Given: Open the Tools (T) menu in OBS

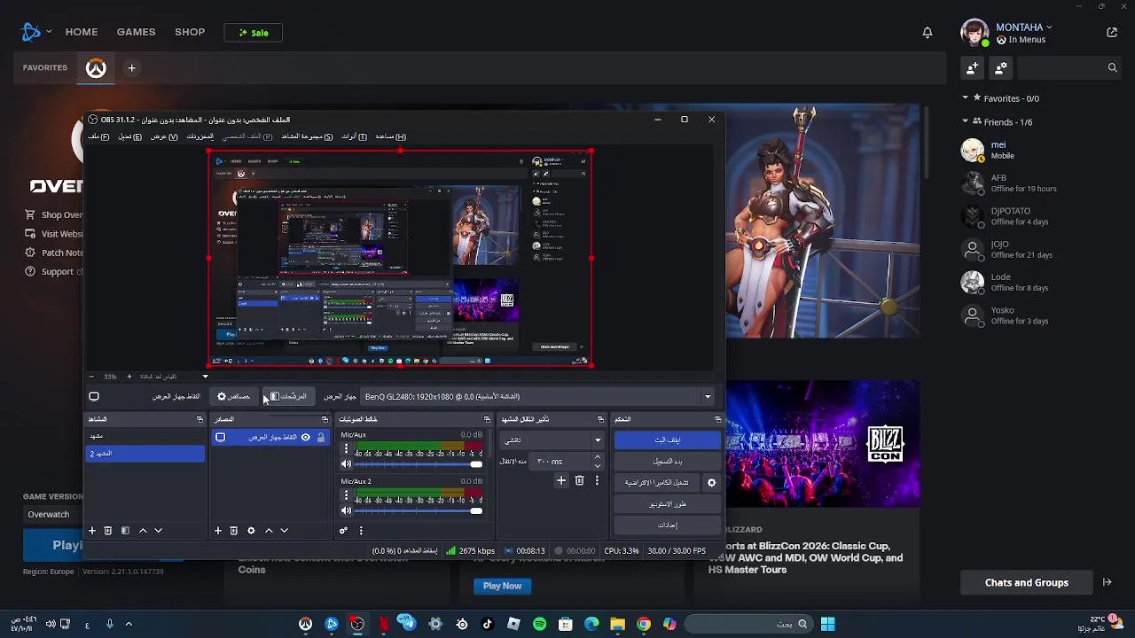Looking at the screenshot, I should [x=354, y=136].
